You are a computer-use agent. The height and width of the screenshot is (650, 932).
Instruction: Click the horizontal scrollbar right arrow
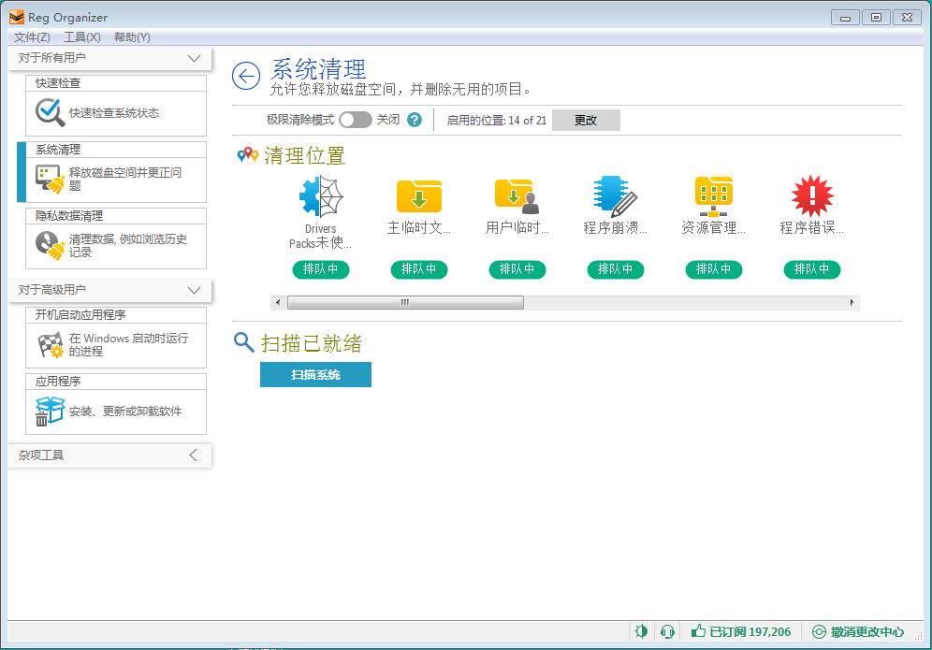tap(852, 303)
